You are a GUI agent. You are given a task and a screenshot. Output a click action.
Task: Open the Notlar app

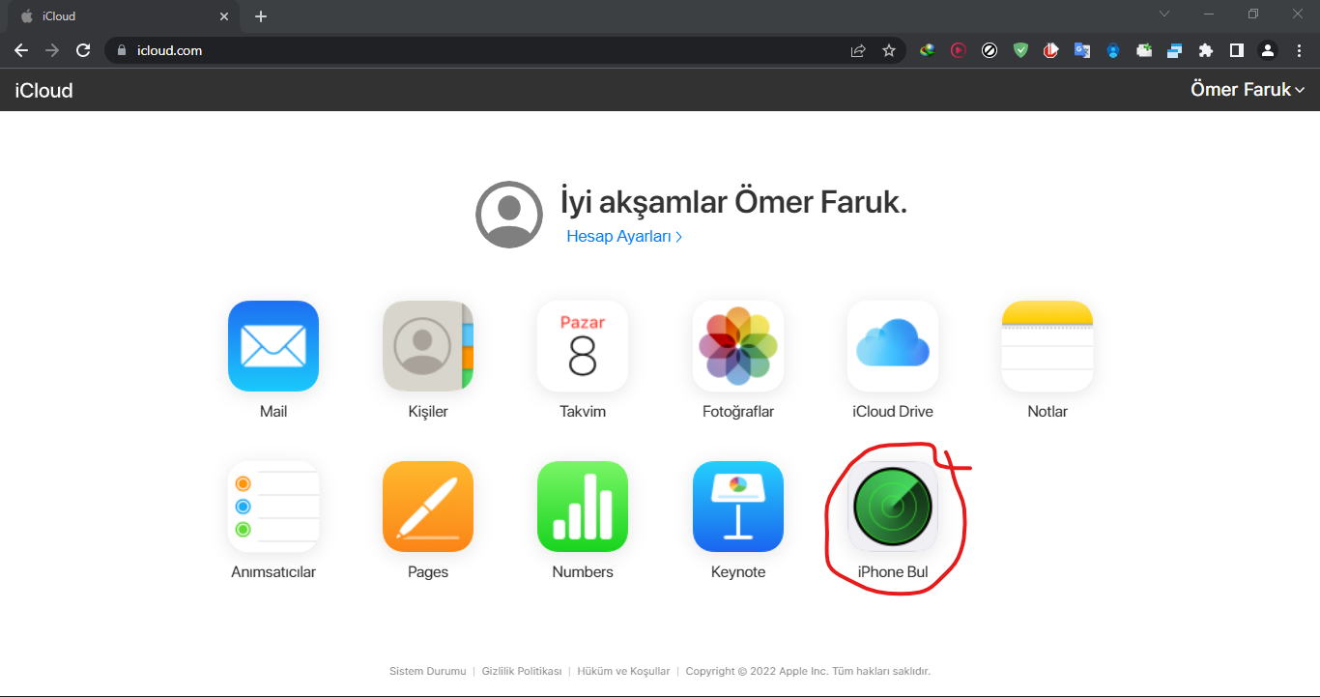tap(1047, 346)
